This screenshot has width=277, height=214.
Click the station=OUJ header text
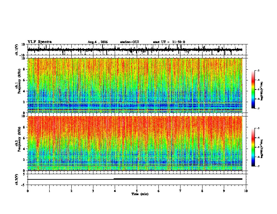[129, 42]
